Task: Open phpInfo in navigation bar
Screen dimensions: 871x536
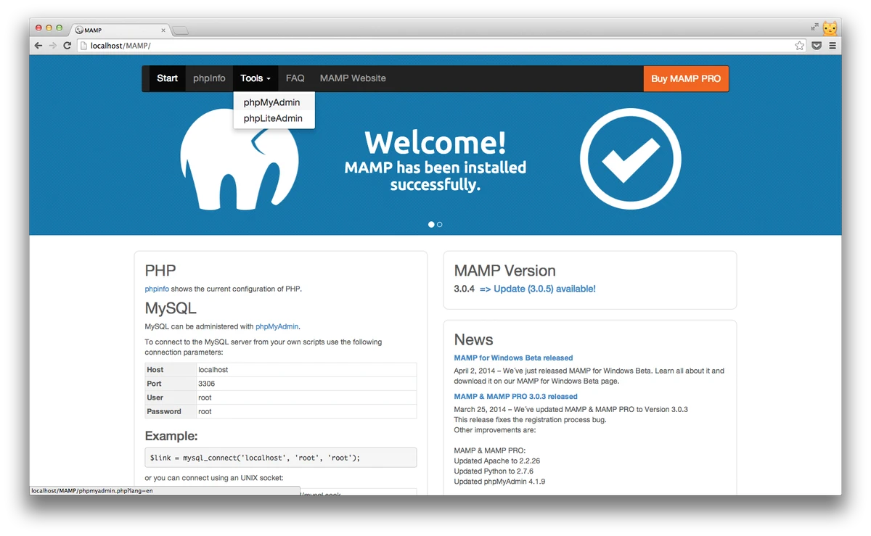Action: tap(209, 78)
